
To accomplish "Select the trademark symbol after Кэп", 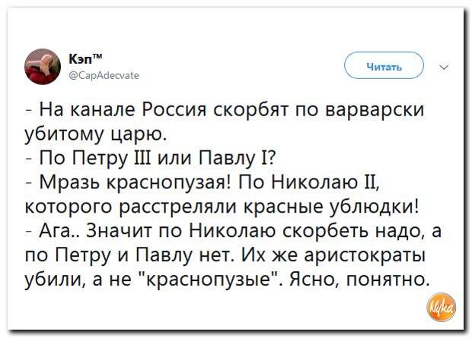I will 97,56.
